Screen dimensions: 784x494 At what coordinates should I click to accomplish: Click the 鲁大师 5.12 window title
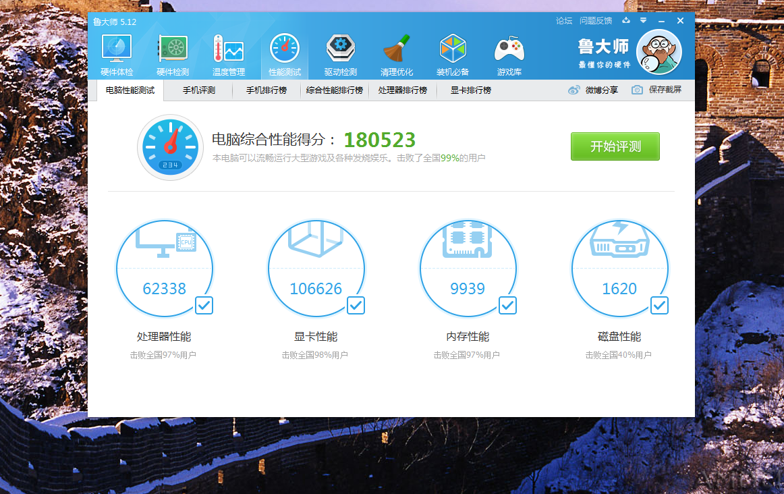(x=115, y=22)
